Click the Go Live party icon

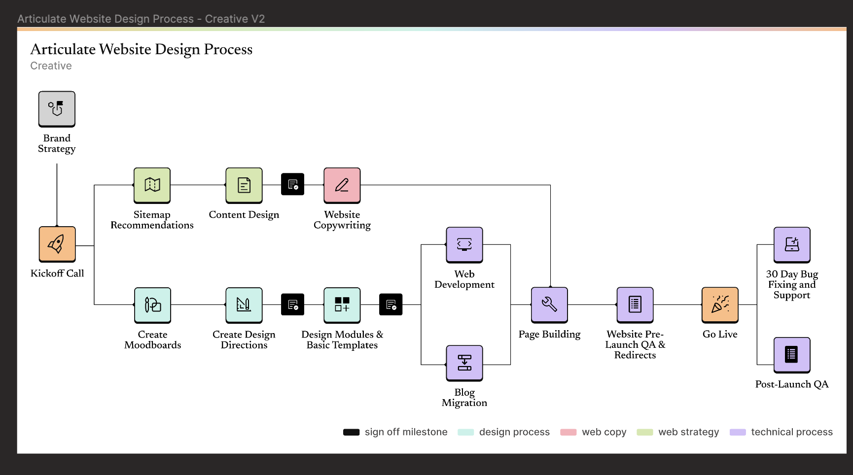pos(720,305)
